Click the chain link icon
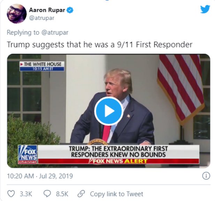This screenshot has height=201, width=215. coord(81,194)
